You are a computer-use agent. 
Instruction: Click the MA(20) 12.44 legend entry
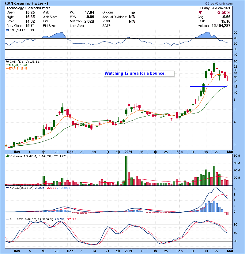18,65
